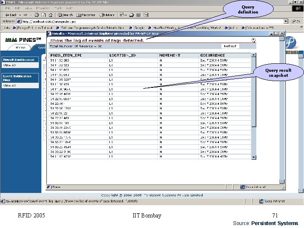Screen dimensions: 304x228
Task: Expand the address bar URL dropdown
Action: 286,22
